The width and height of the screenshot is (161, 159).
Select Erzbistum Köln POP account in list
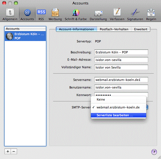[25, 36]
